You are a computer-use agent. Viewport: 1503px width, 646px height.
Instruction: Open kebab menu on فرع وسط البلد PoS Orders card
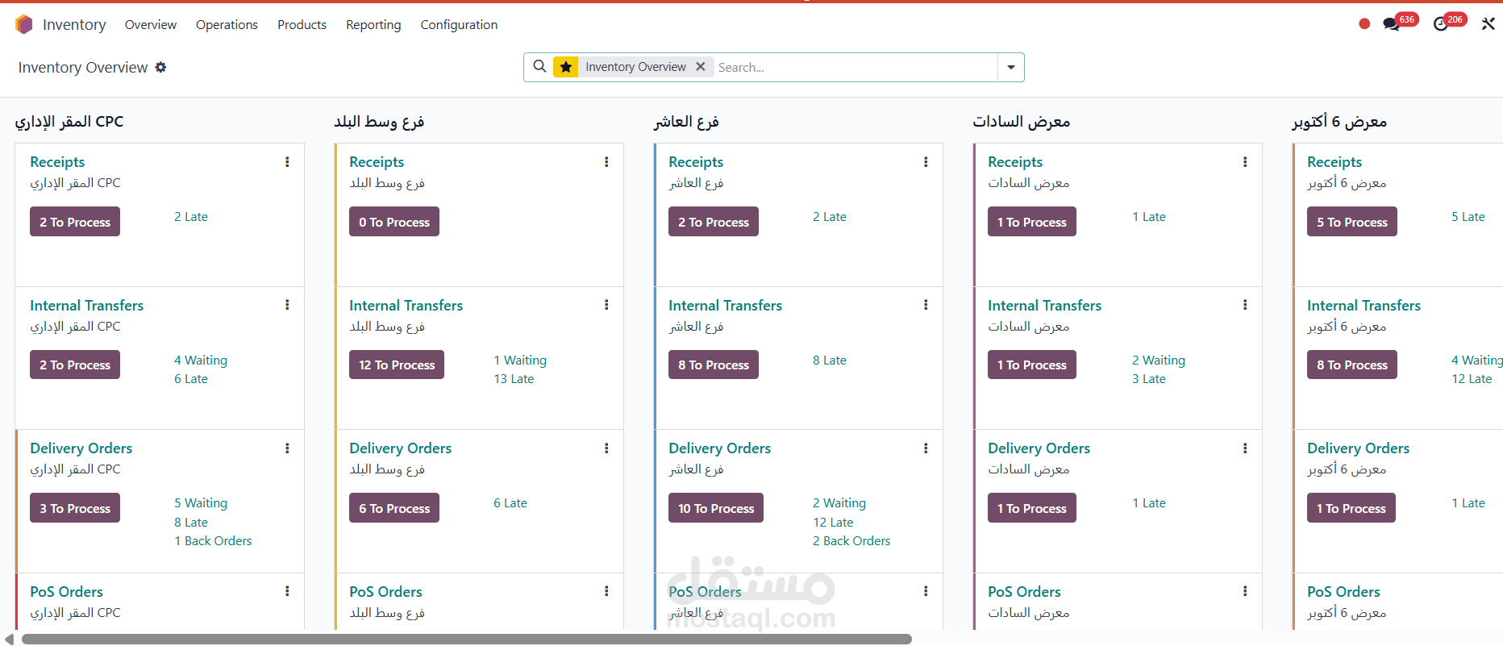pos(606,591)
